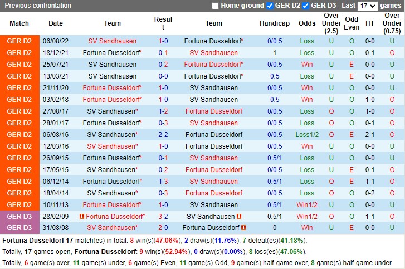Viewport: 405px width, 269px height.
Task: Click the Odds column header
Action: pyautogui.click(x=307, y=23)
